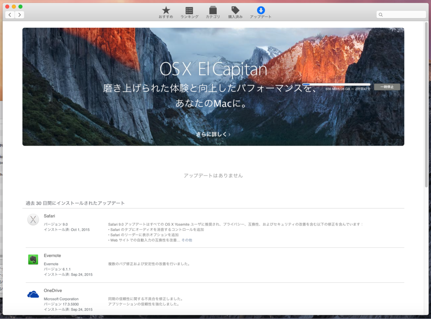Close the App Store window
Image resolution: width=431 pixels, height=319 pixels.
pos(8,6)
